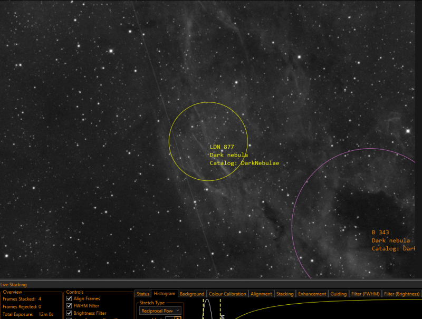
Task: Toggle the Brightness Filter checkbox
Action: (69, 313)
